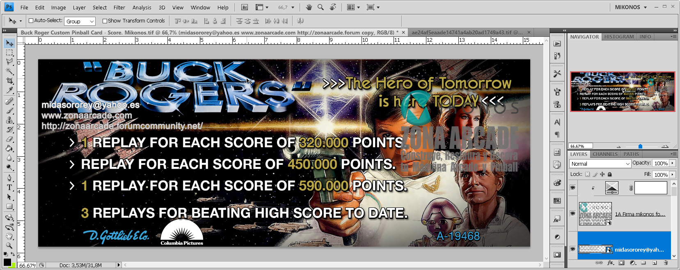Toggle lock all for the layer
Image resolution: width=680 pixels, height=270 pixels.
[x=610, y=174]
